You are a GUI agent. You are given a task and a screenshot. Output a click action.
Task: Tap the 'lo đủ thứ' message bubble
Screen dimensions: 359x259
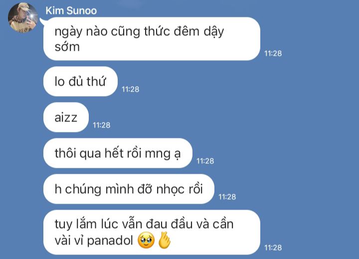pos(80,81)
